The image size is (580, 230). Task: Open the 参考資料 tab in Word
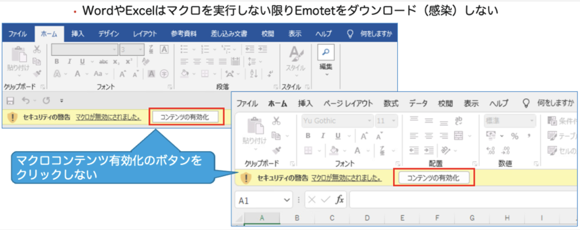(184, 34)
